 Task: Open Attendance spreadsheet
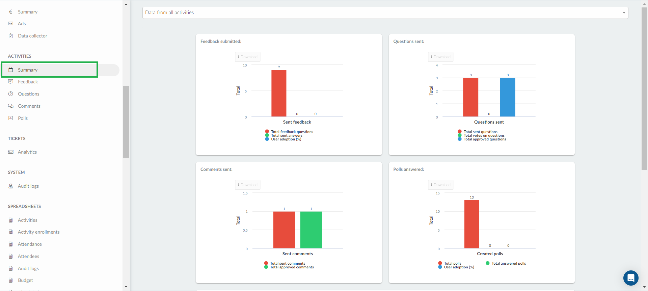pyautogui.click(x=30, y=244)
